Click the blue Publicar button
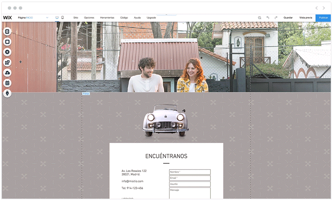The height and width of the screenshot is (203, 333). pyautogui.click(x=323, y=18)
